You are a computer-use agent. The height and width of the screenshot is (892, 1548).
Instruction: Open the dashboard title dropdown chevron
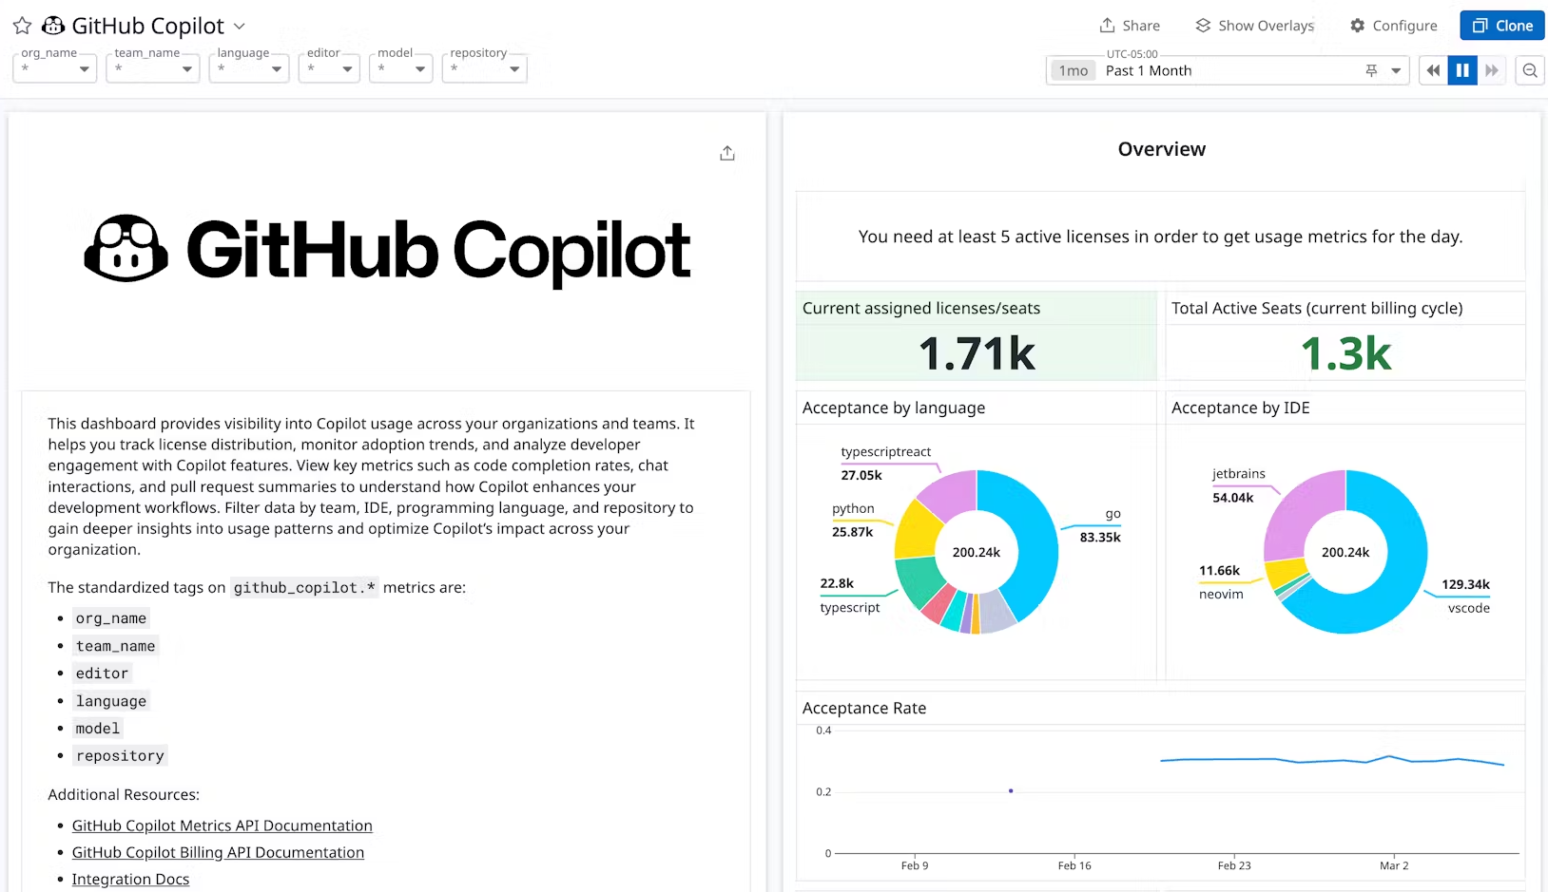[240, 26]
